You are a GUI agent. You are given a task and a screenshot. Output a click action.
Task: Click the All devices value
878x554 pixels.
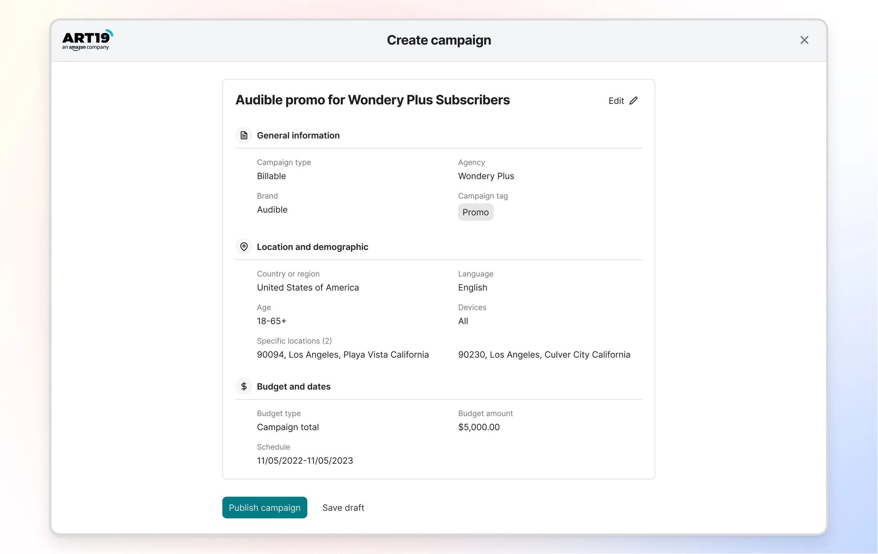click(463, 321)
